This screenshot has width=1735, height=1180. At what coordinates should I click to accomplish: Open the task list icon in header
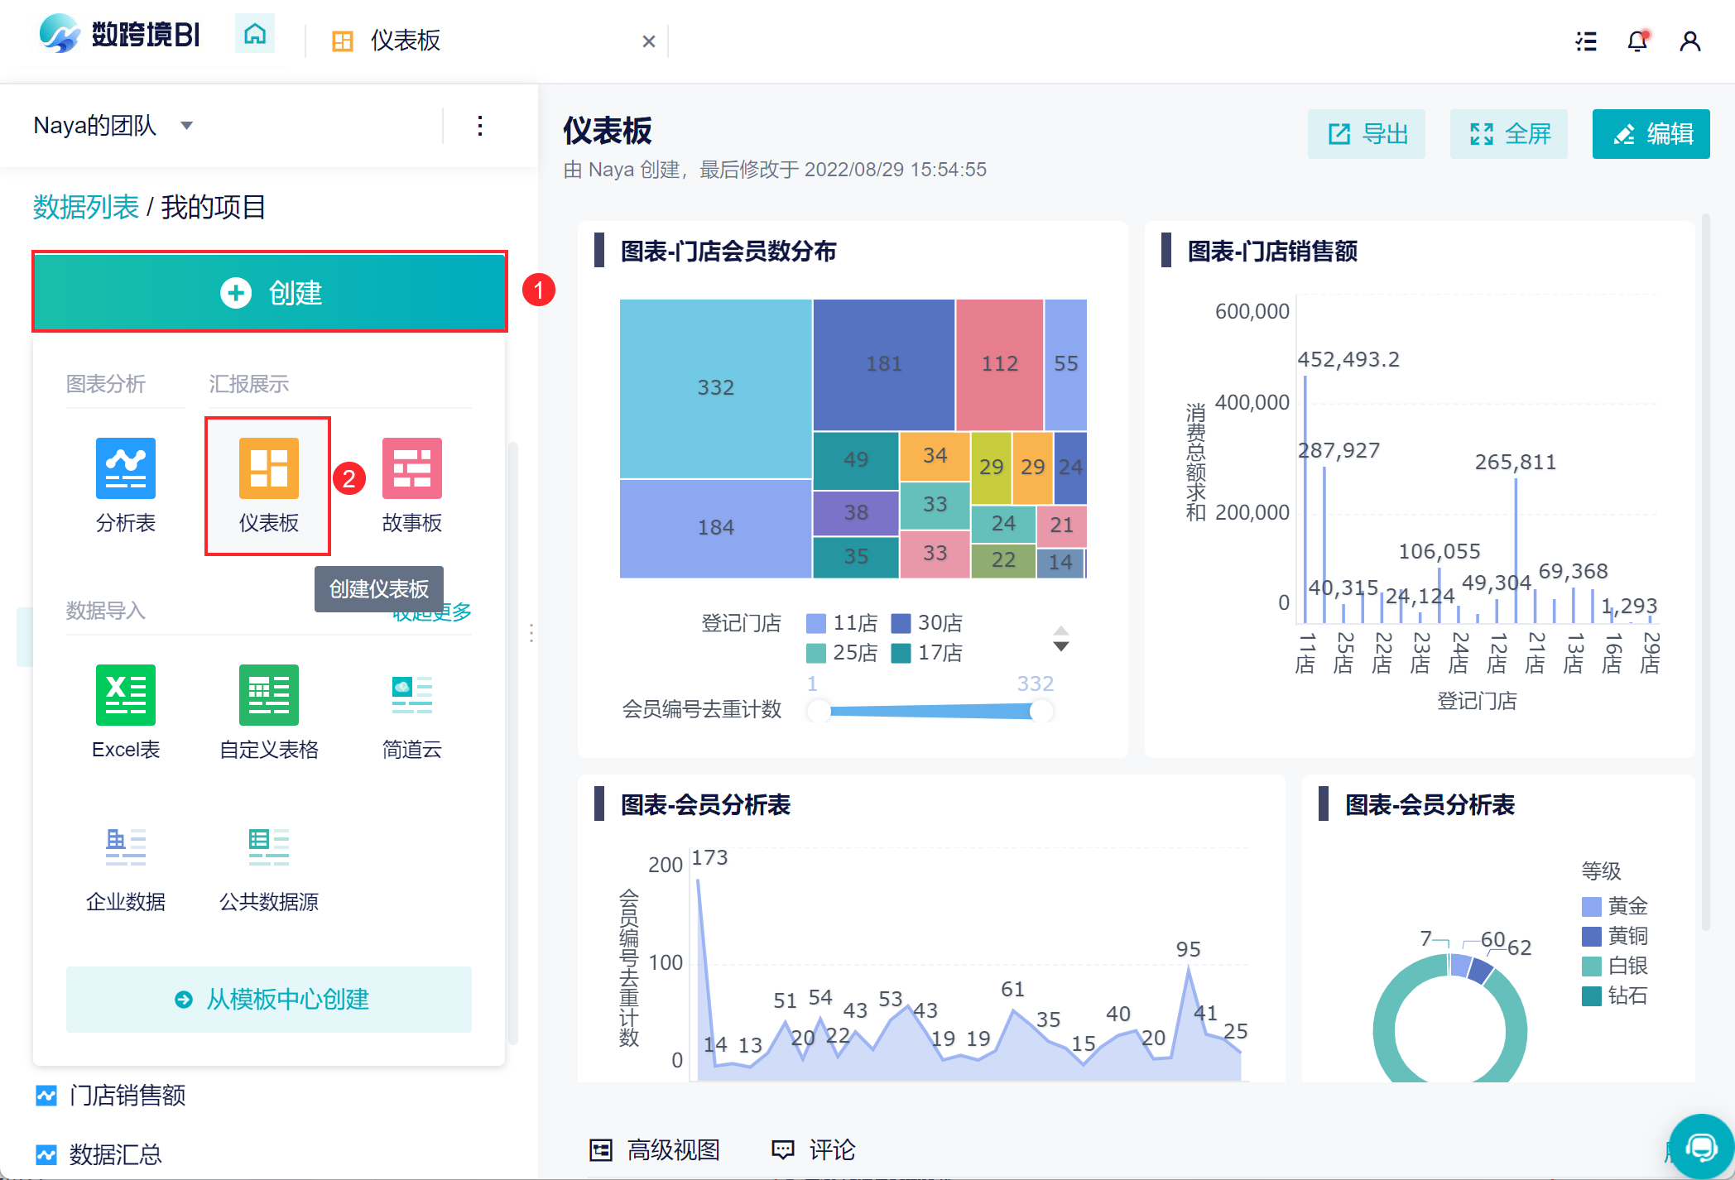pyautogui.click(x=1585, y=41)
